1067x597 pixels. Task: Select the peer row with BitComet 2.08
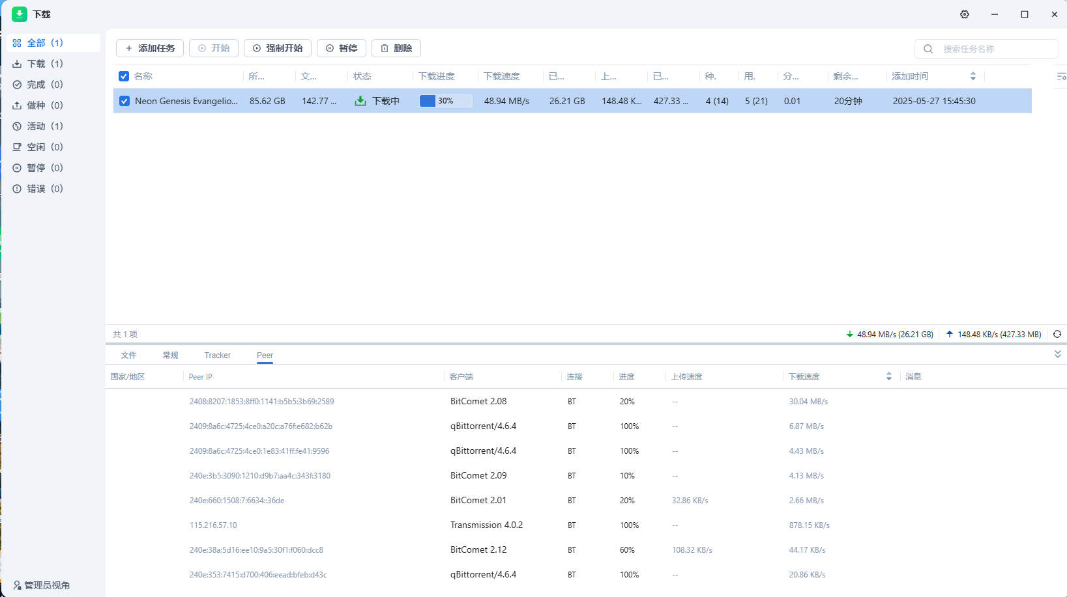tap(586, 402)
